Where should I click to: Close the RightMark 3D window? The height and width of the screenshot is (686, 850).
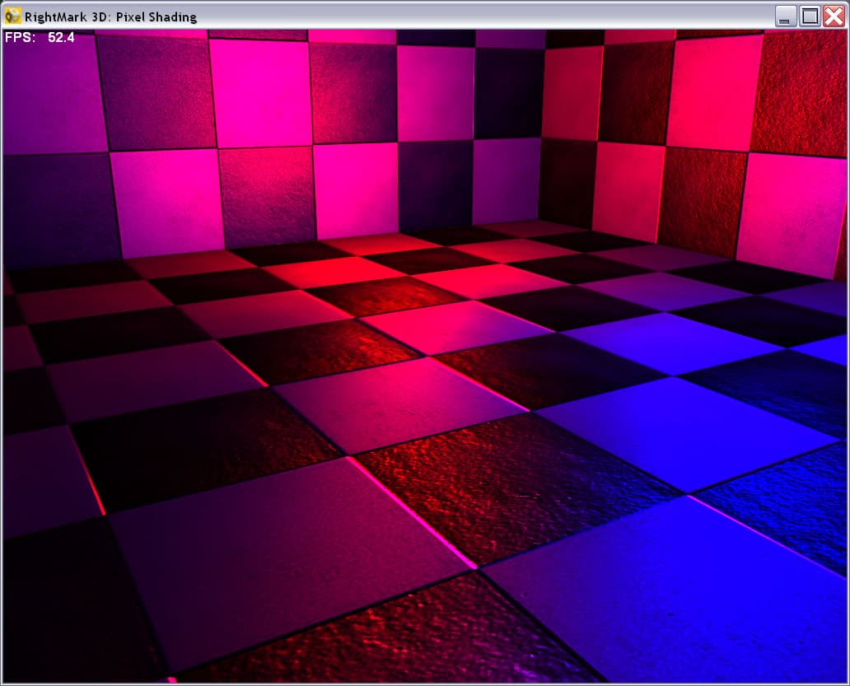pos(834,16)
